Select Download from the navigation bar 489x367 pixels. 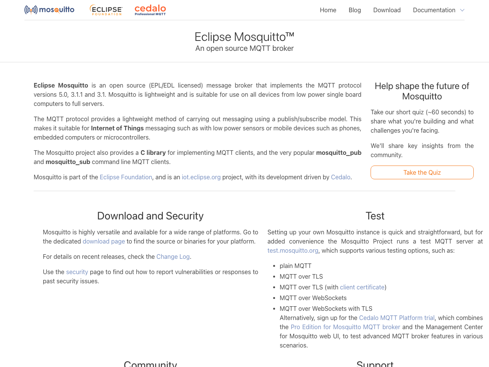[x=387, y=9]
